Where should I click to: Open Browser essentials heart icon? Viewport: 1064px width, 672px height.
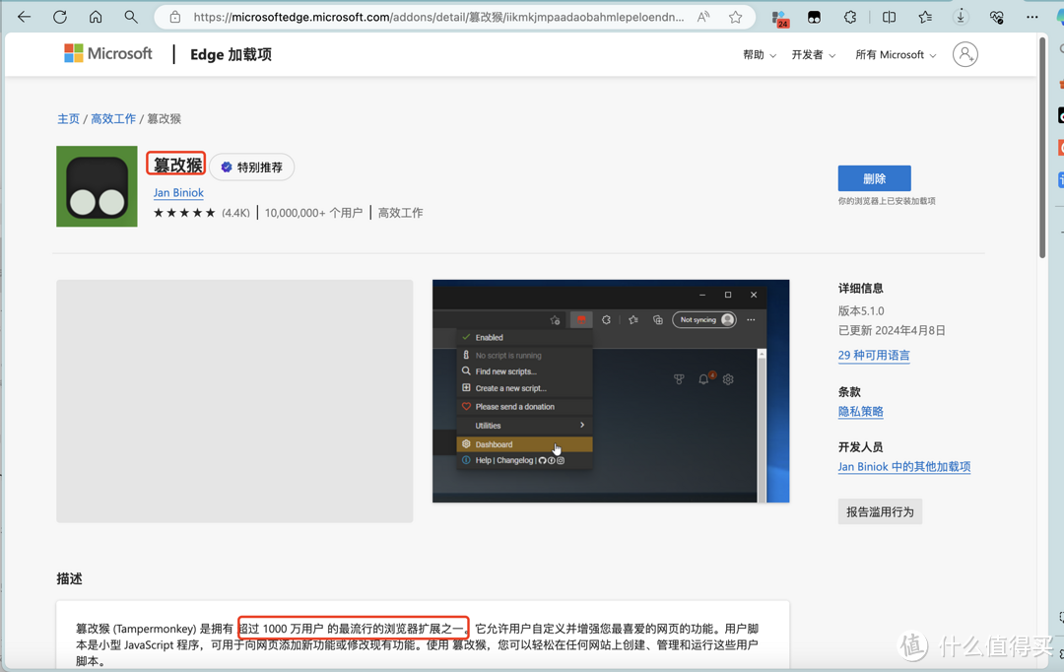(x=997, y=17)
